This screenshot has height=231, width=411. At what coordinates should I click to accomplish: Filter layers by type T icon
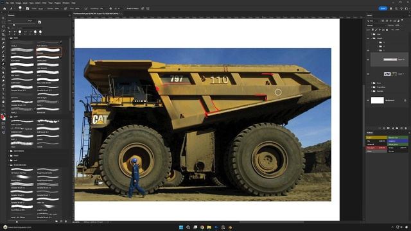click(x=391, y=21)
